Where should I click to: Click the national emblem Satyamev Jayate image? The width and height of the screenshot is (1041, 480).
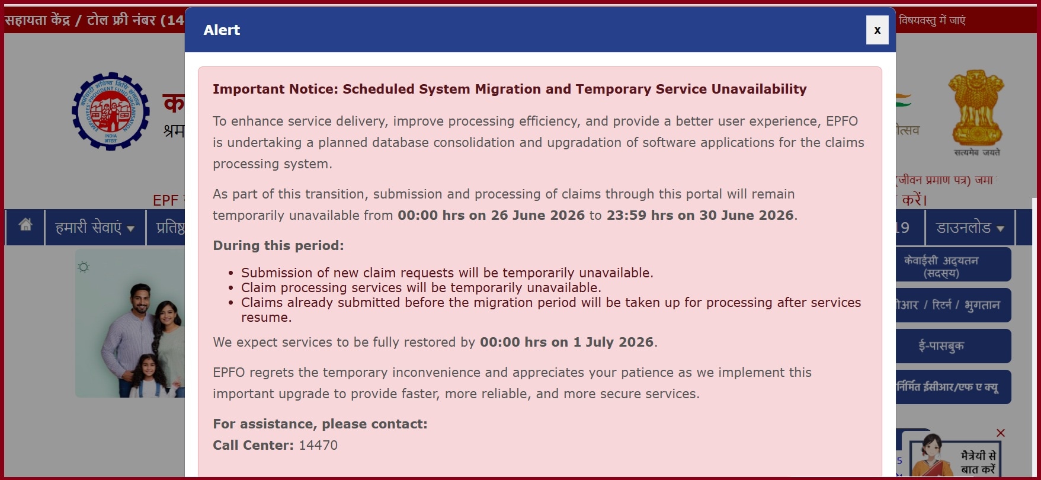click(976, 113)
